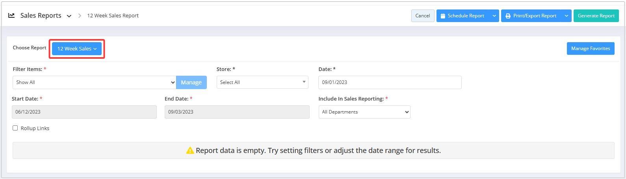Open the 12 Week Sales report chooser
The image size is (626, 179).
(77, 48)
